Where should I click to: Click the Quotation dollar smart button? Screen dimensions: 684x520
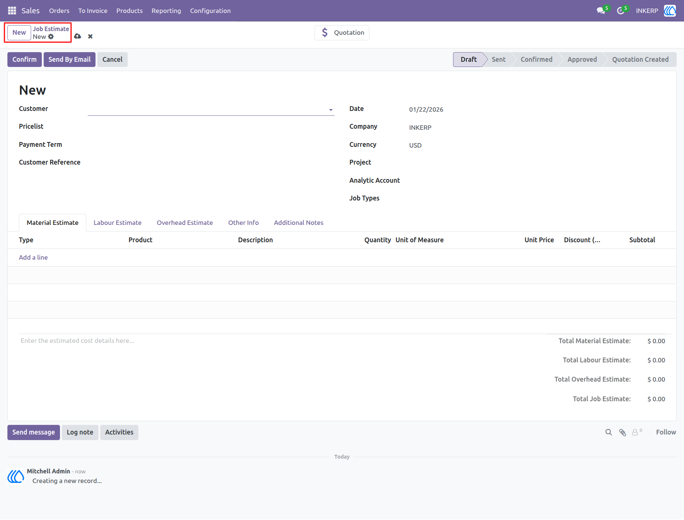click(342, 33)
